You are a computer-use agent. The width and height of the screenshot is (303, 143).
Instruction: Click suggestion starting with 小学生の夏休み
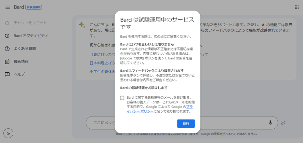click(102, 72)
